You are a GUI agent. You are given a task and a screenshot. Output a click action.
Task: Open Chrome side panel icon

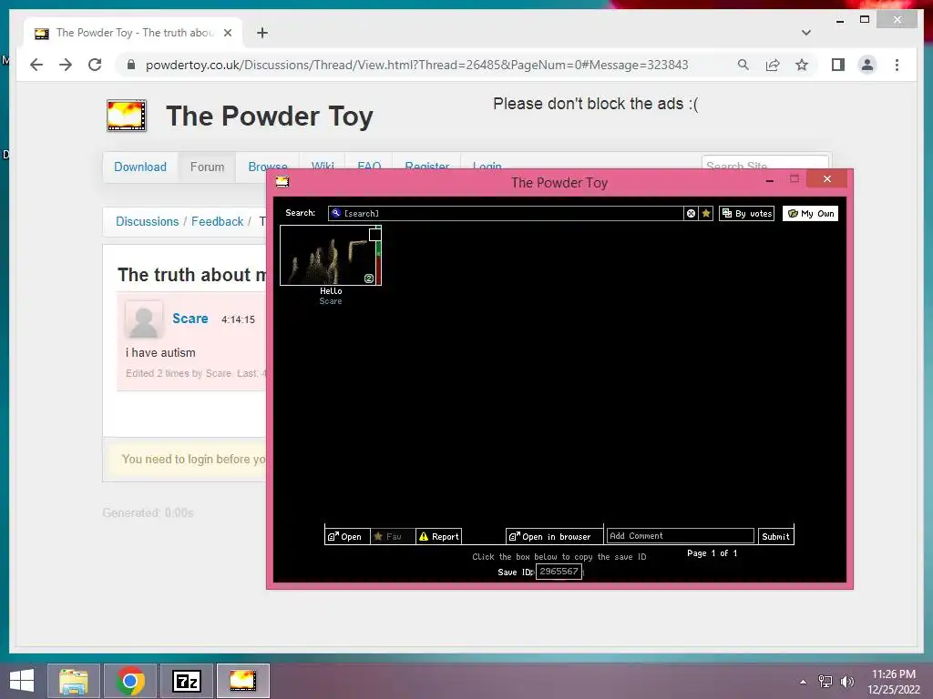click(838, 65)
